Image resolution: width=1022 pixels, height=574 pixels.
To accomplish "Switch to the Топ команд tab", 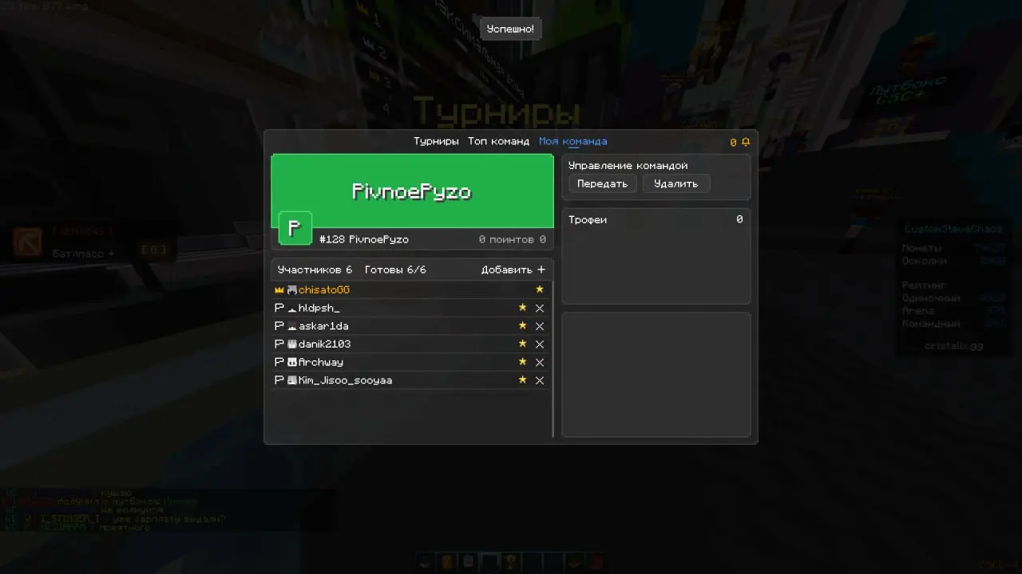I will pos(498,141).
